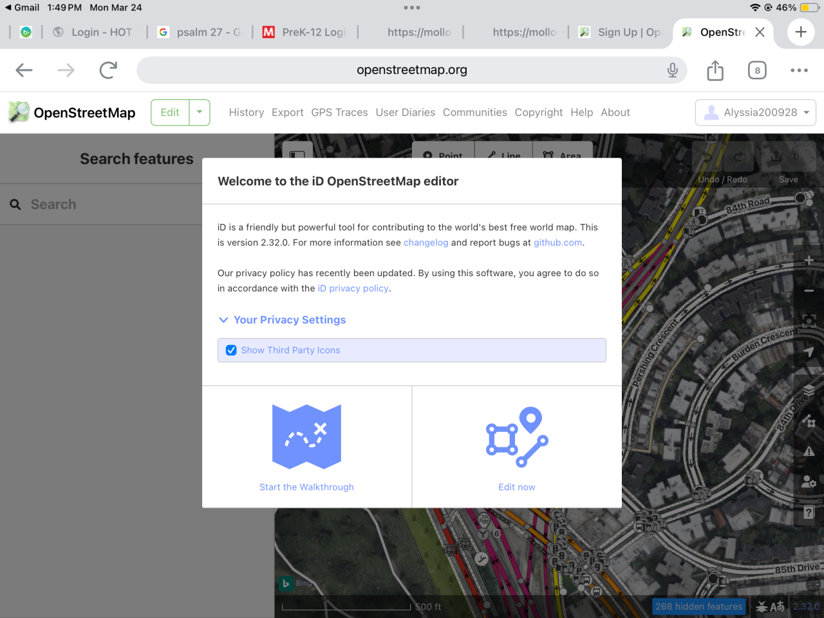The image size is (824, 618).
Task: Open the tab switcher showing 8 tabs
Action: (757, 70)
